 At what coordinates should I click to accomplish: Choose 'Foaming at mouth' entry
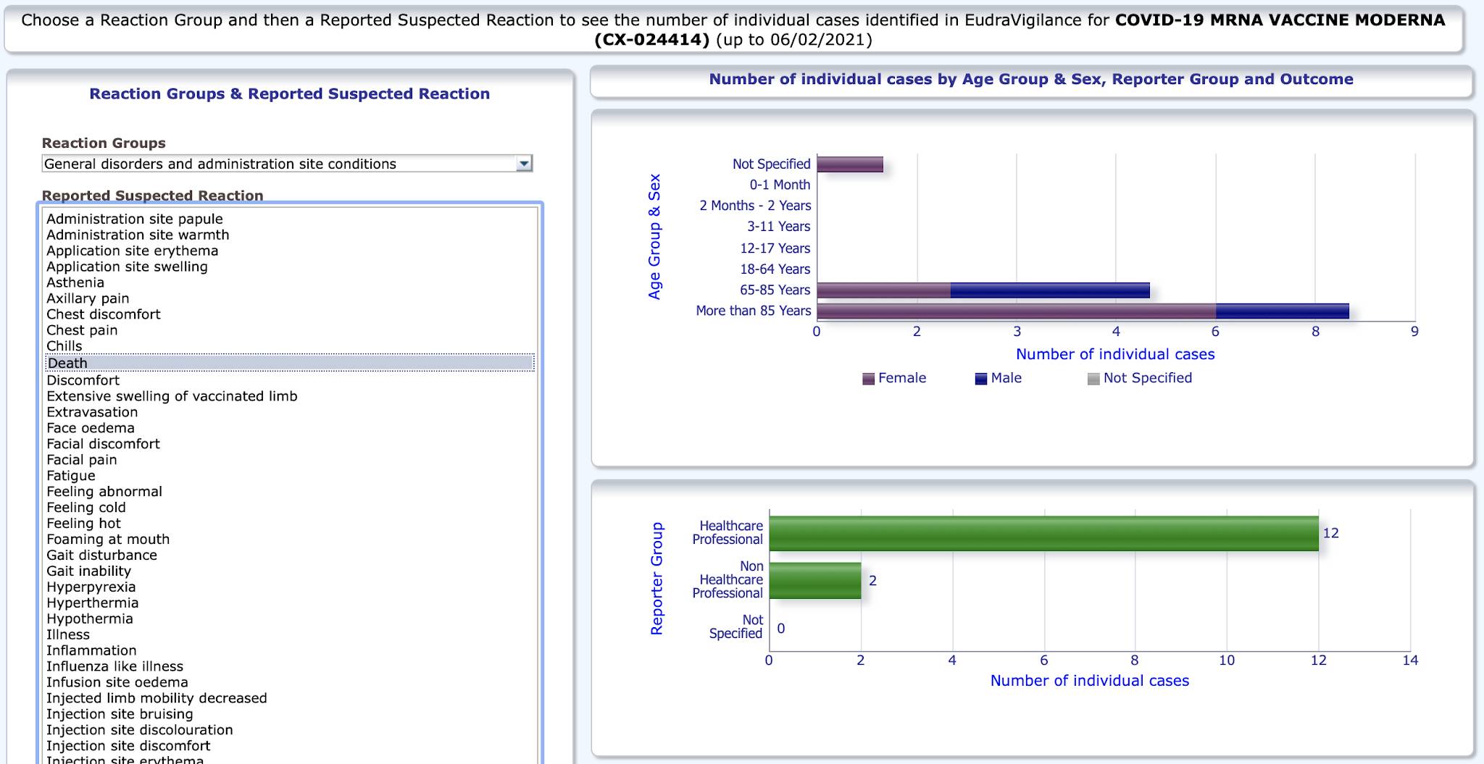(108, 540)
